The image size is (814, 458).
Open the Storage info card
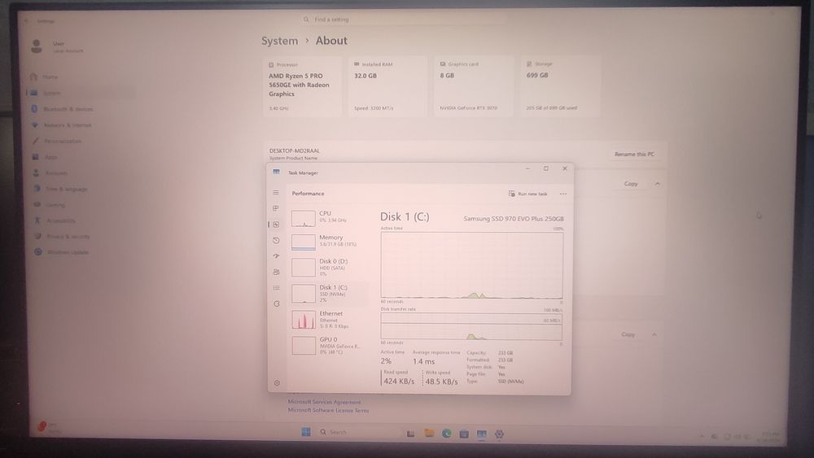(x=560, y=86)
